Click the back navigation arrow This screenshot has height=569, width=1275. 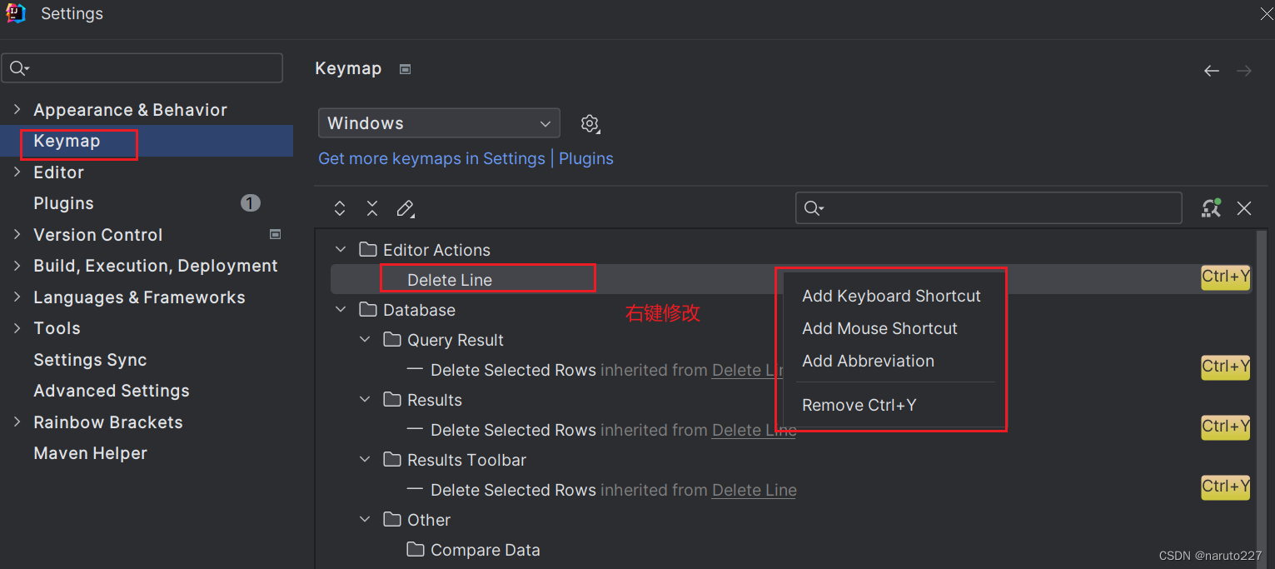point(1212,71)
